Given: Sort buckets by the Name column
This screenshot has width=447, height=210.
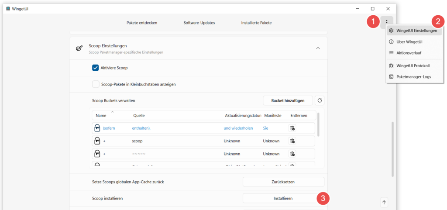Looking at the screenshot, I should (x=101, y=116).
